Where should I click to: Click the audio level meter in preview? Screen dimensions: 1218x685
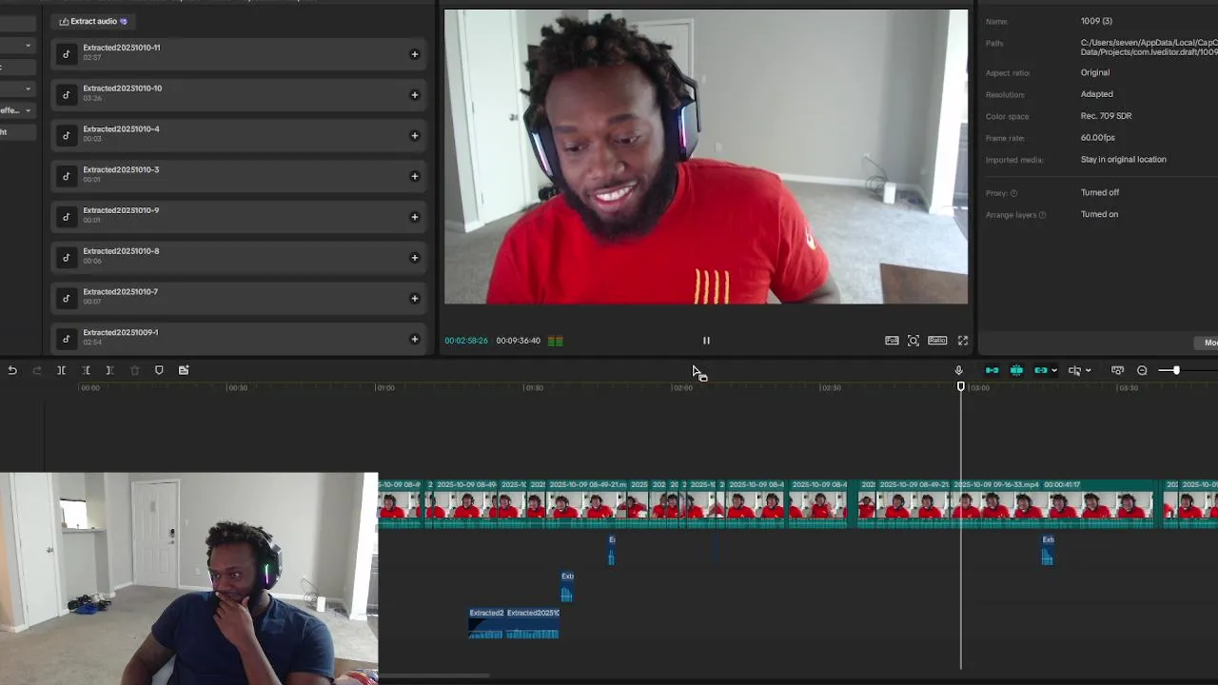coord(556,341)
